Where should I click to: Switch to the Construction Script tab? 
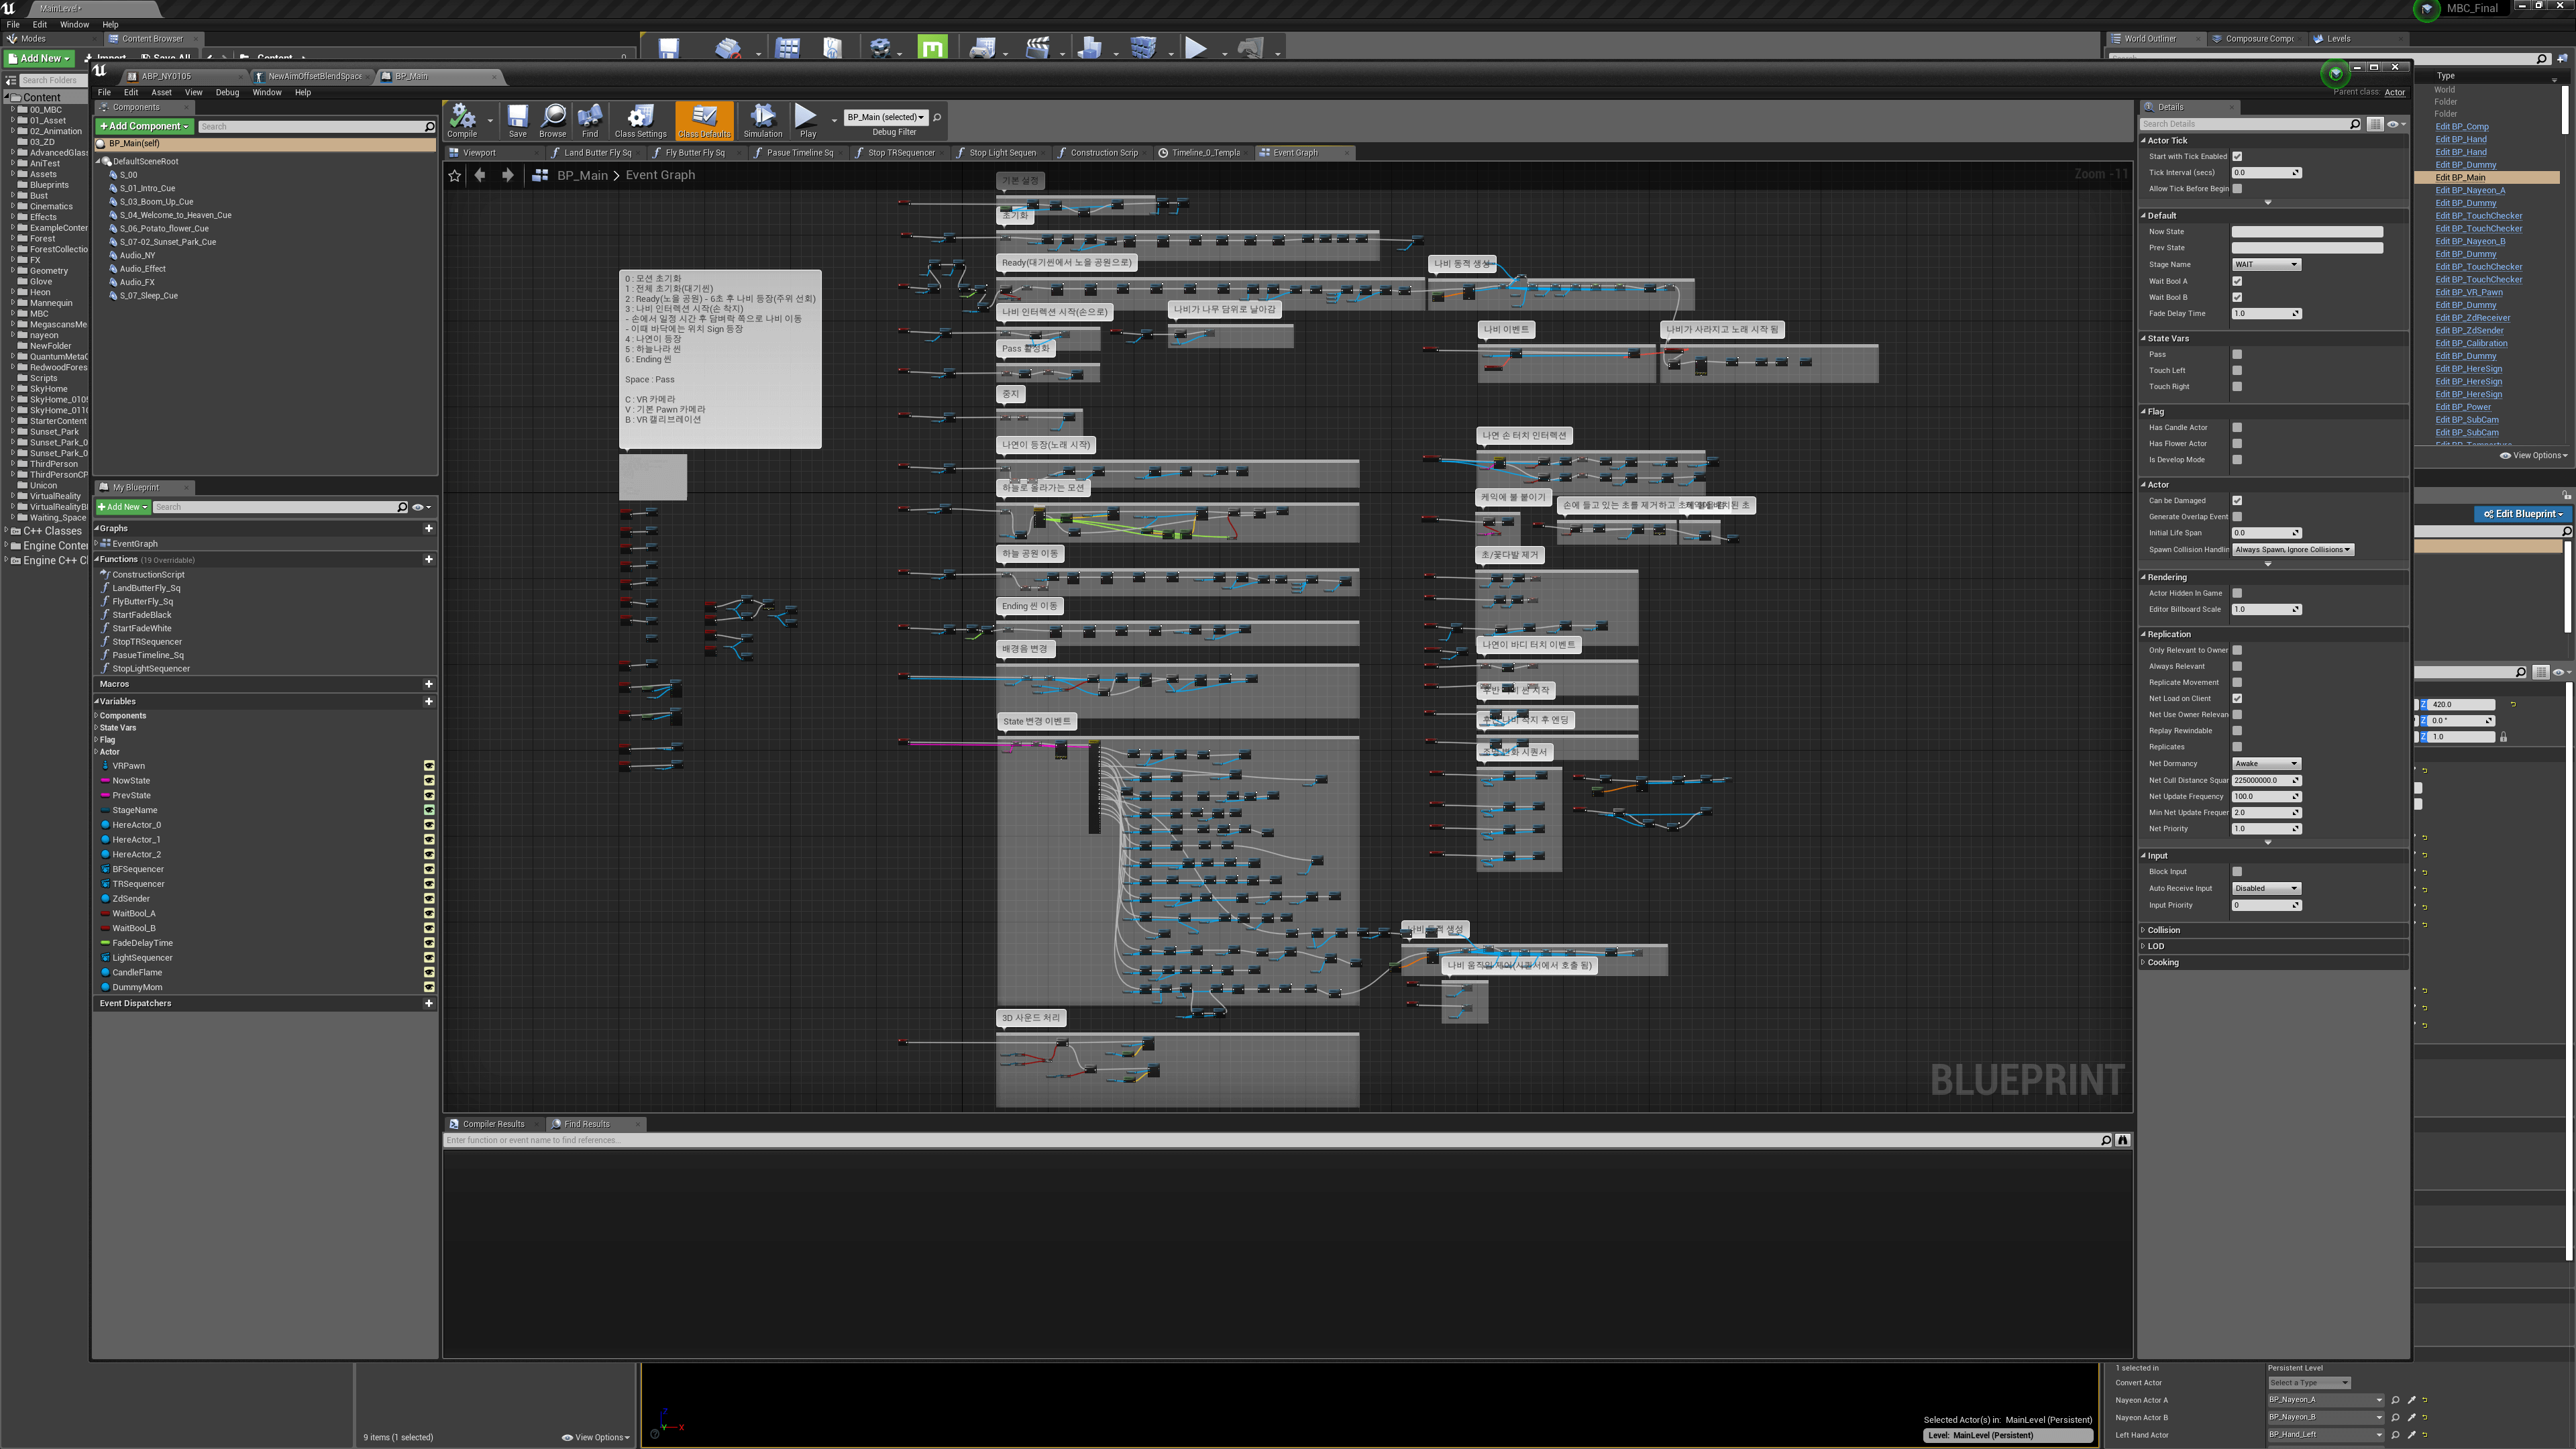click(x=1103, y=153)
